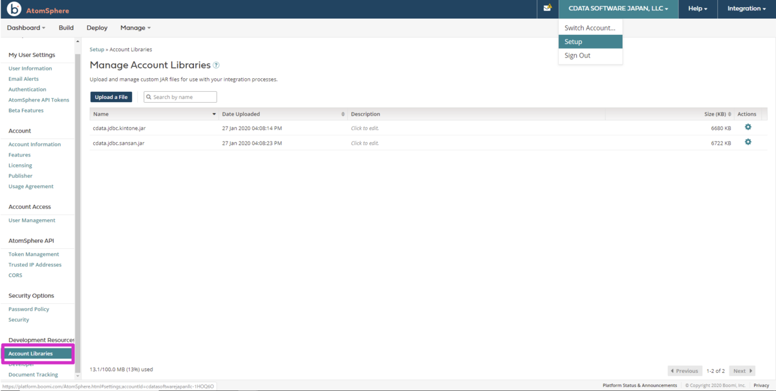Open the mail notifications envelope icon
The image size is (776, 391).
[547, 8]
